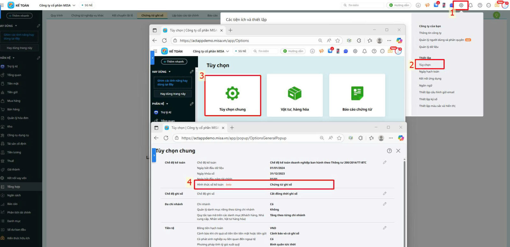Switch to the Chứng từ ghi sổ tab
The image size is (510, 247).
click(x=152, y=15)
